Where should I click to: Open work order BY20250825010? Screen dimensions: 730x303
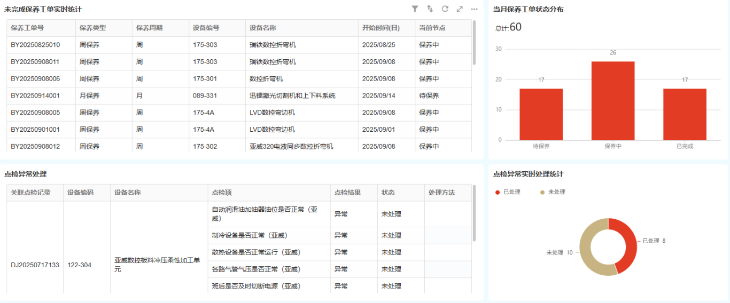(x=35, y=45)
